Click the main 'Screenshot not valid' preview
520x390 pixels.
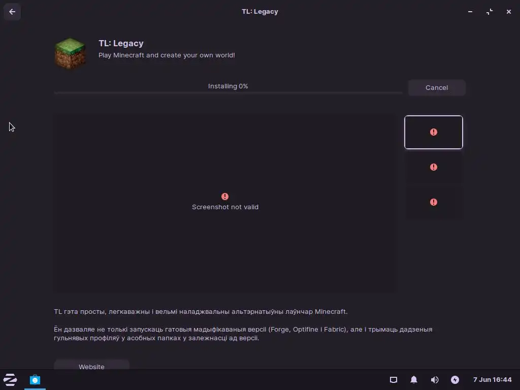(x=225, y=203)
